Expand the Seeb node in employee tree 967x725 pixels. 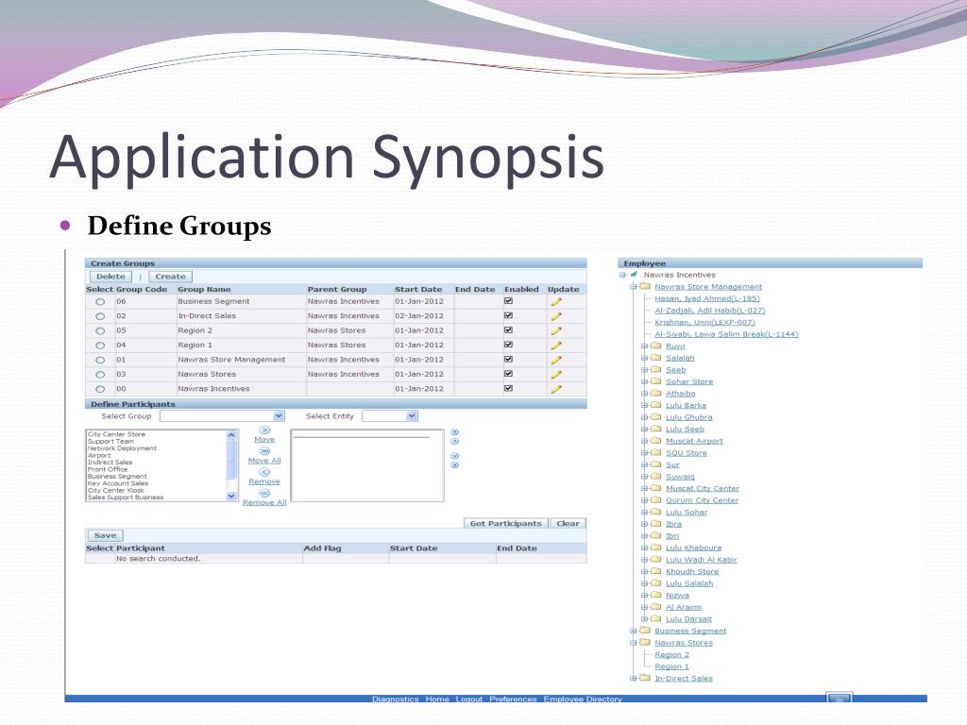tap(644, 370)
